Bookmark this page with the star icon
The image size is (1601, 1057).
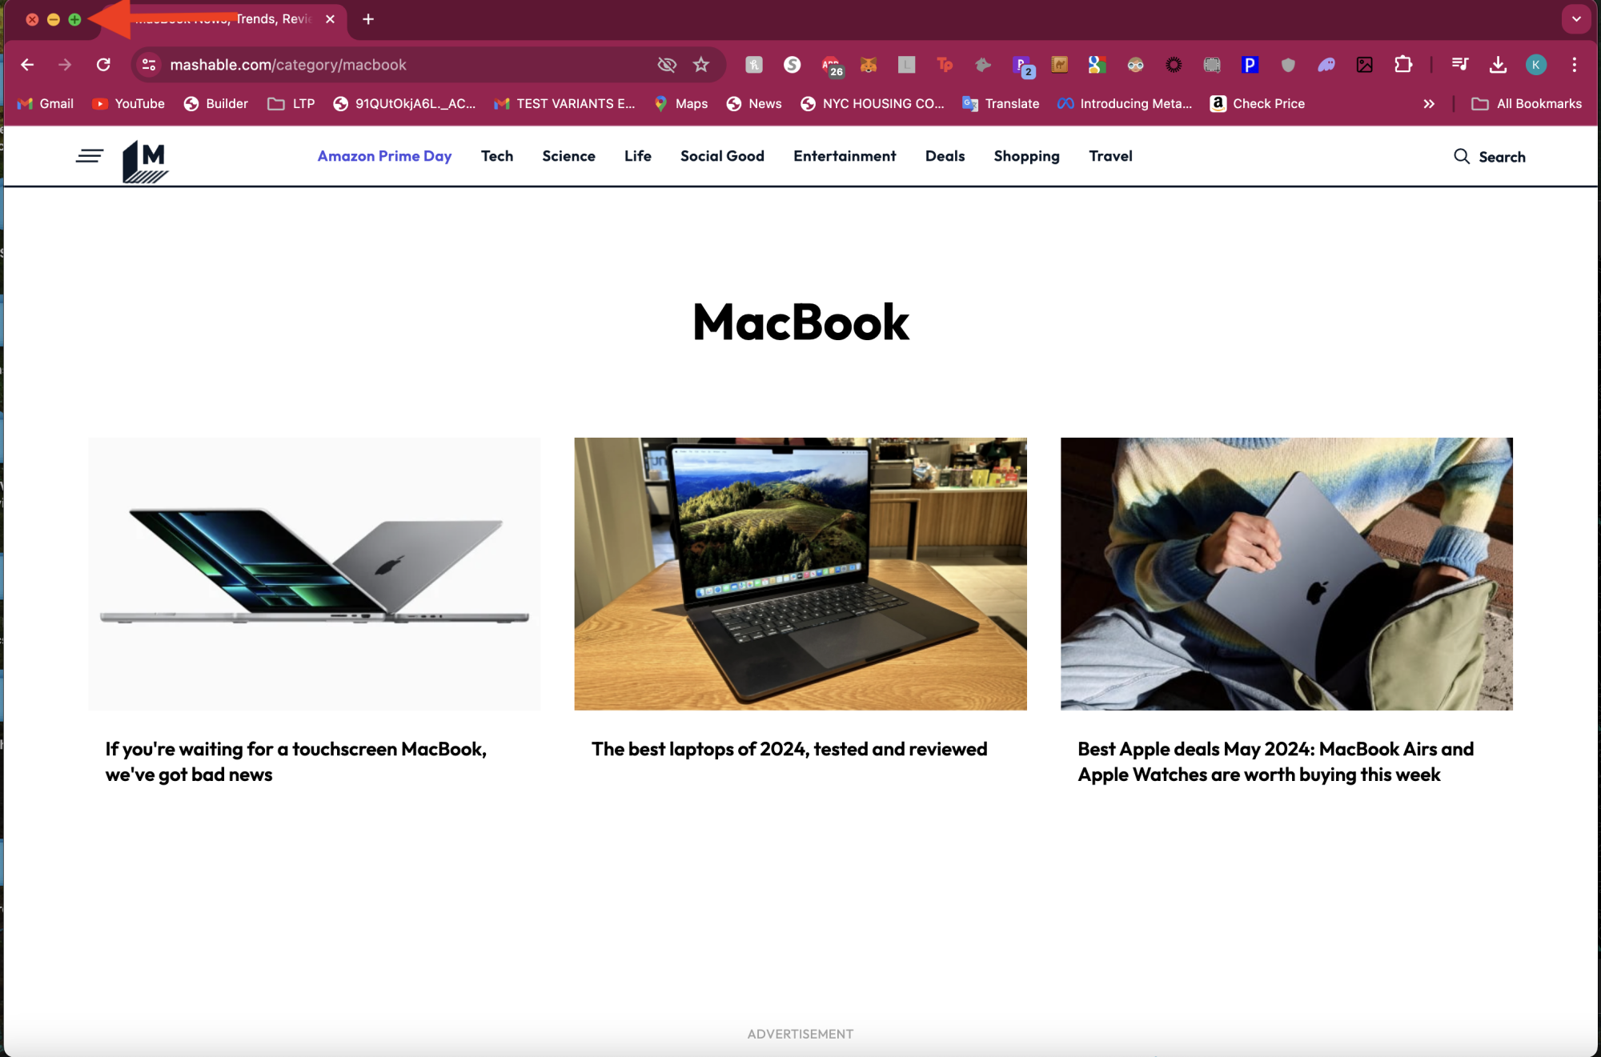pos(701,65)
